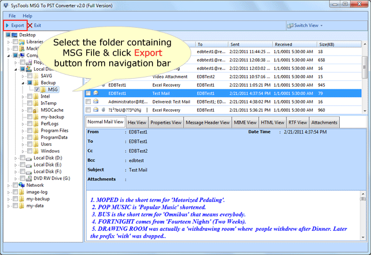
Task: Open the Message Header View tab
Action: coord(207,123)
